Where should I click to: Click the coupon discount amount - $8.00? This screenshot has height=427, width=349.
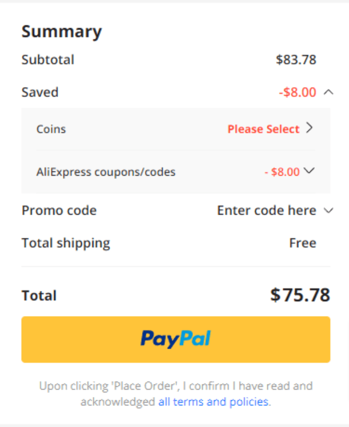(282, 172)
